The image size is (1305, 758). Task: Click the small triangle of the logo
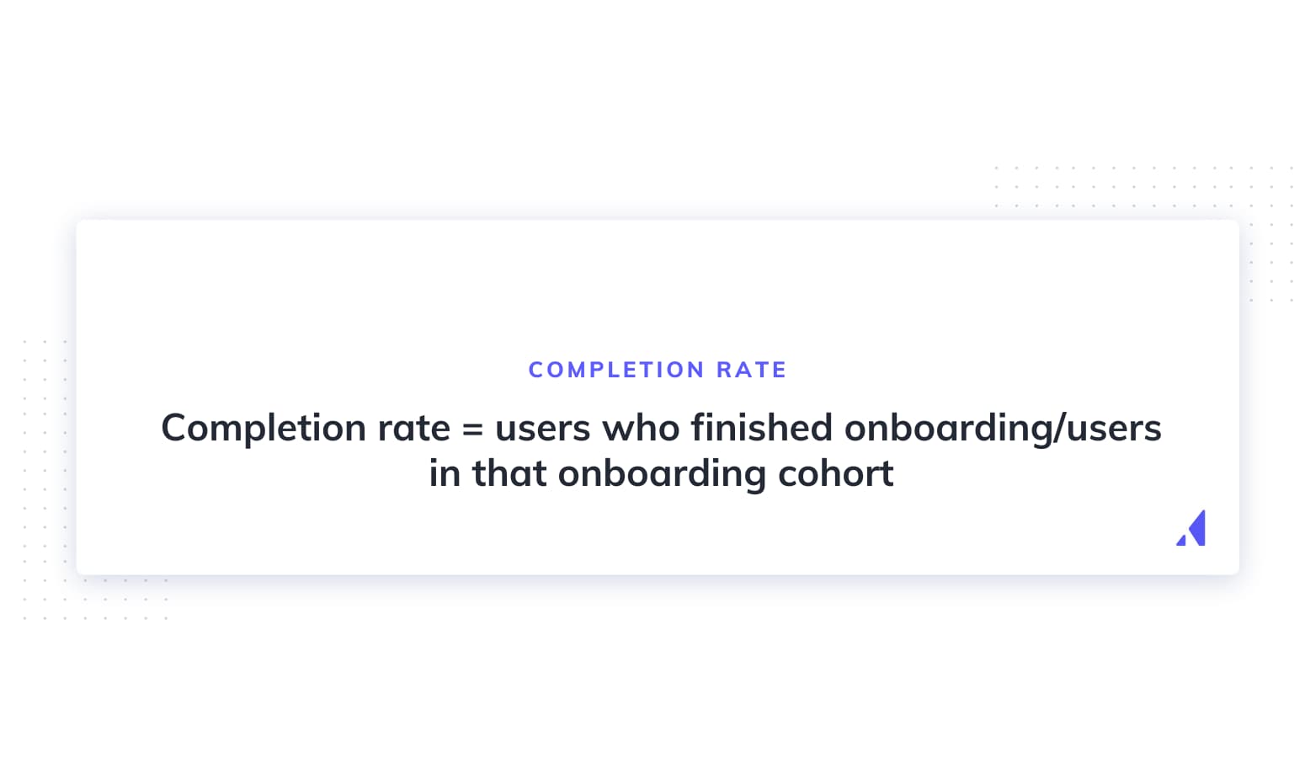1181,540
